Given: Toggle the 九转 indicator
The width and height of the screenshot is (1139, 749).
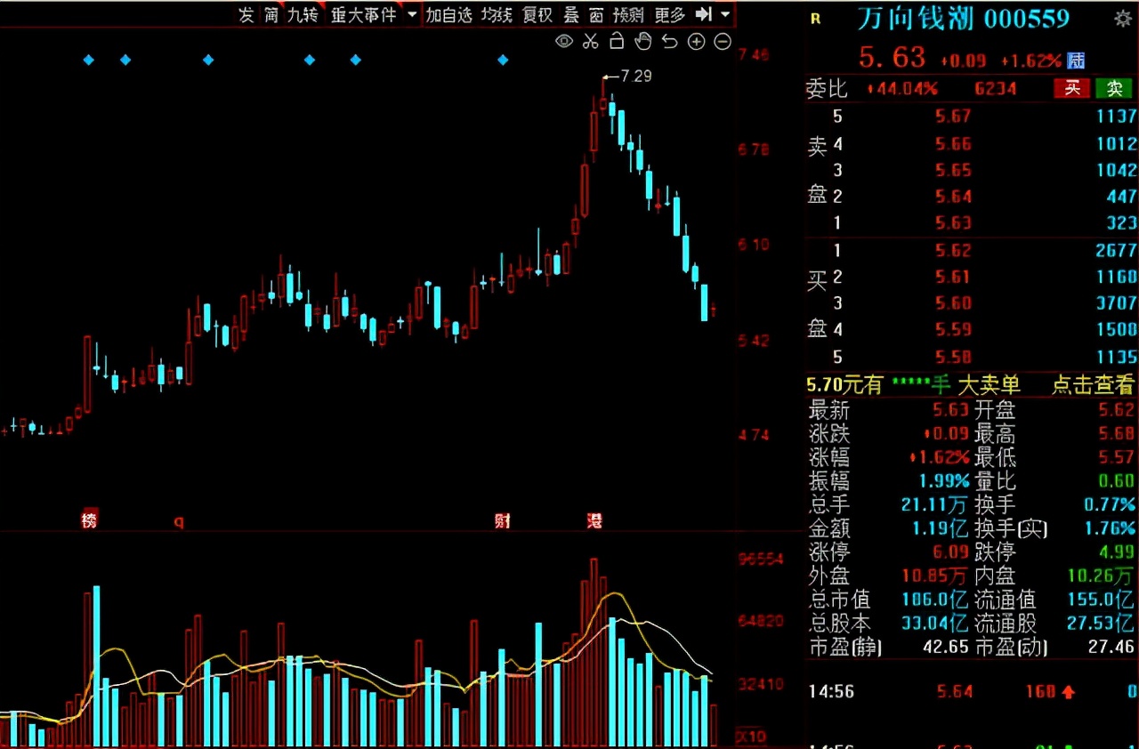Looking at the screenshot, I should [x=303, y=14].
